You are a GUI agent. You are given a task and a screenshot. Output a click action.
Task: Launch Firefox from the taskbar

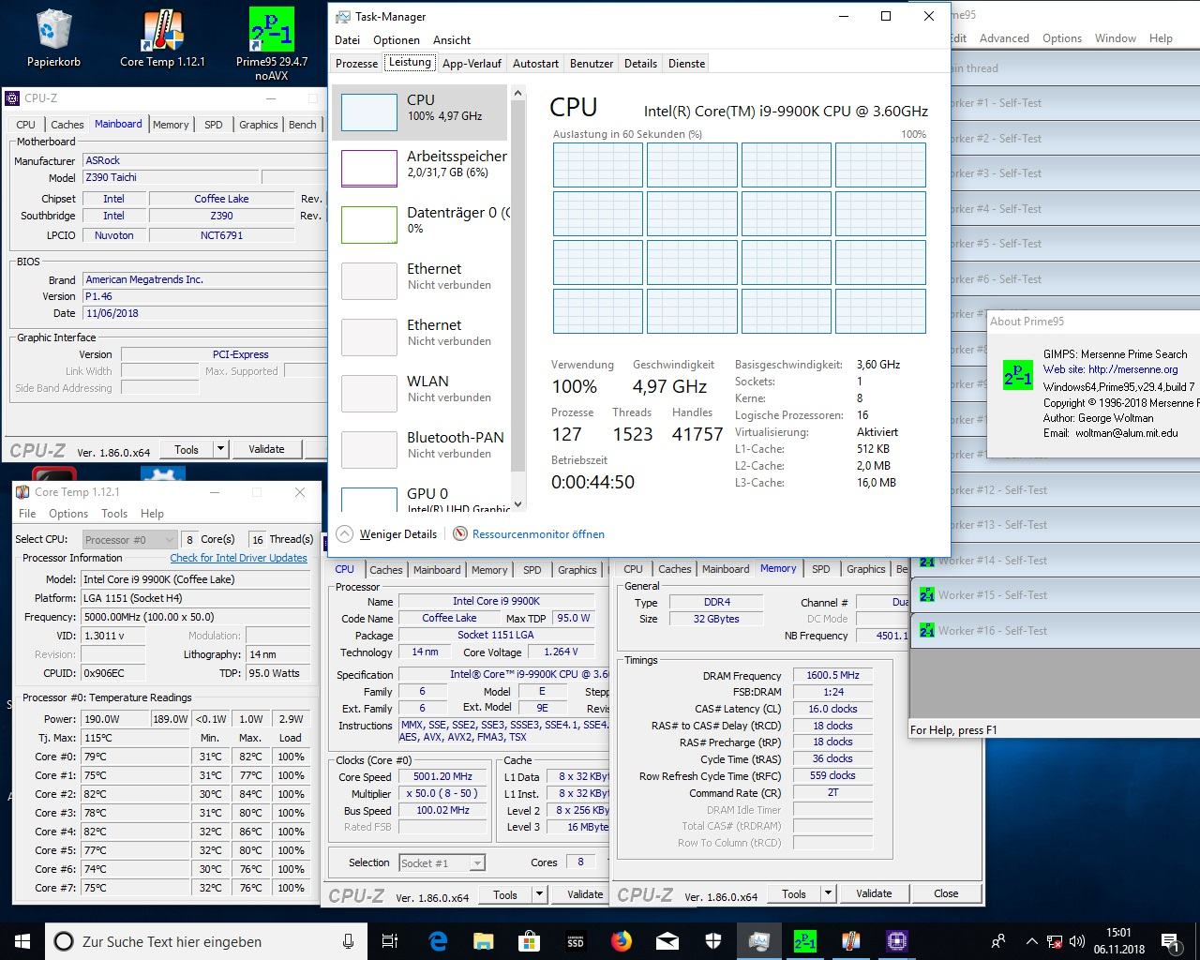click(x=621, y=941)
